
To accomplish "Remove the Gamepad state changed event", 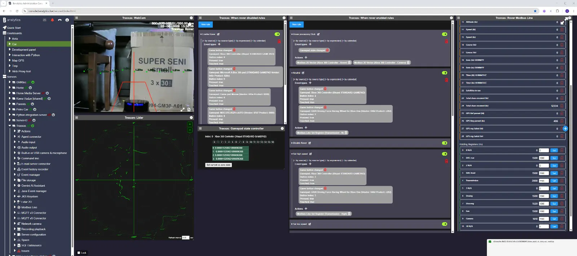I will [x=327, y=50].
